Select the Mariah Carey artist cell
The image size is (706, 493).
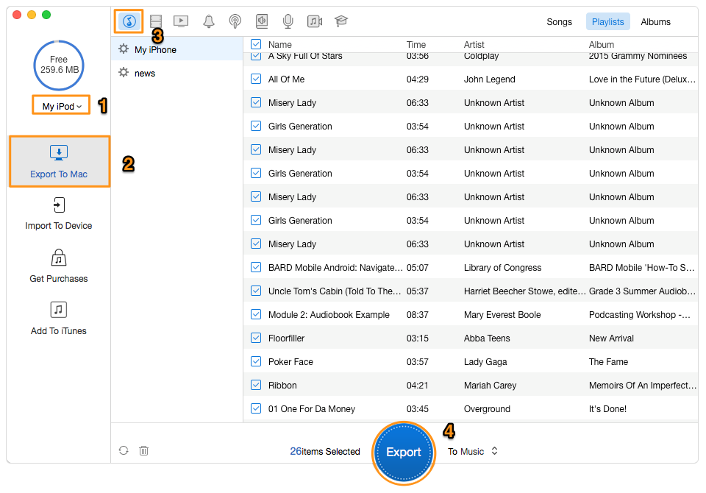coord(490,386)
